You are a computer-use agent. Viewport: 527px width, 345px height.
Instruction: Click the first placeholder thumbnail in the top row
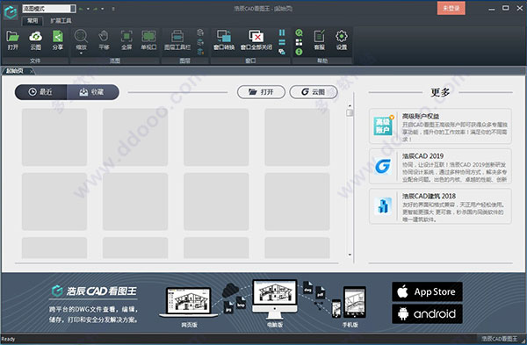pyautogui.click(x=54, y=137)
